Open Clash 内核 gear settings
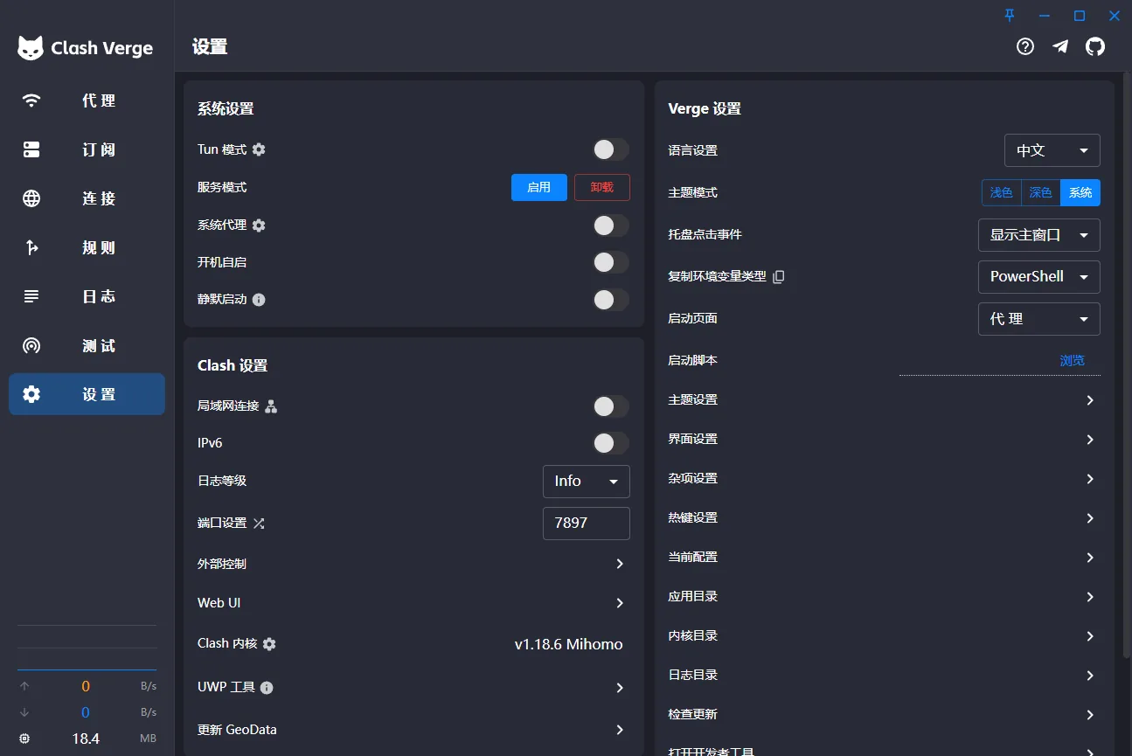 click(x=269, y=644)
